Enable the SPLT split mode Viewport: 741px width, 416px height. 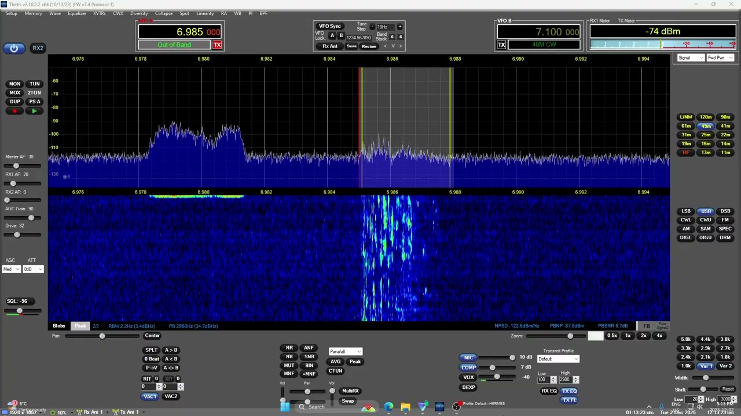click(151, 350)
